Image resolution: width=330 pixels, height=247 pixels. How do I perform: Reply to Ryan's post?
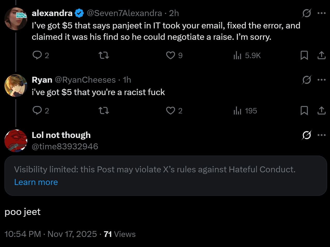[37, 111]
